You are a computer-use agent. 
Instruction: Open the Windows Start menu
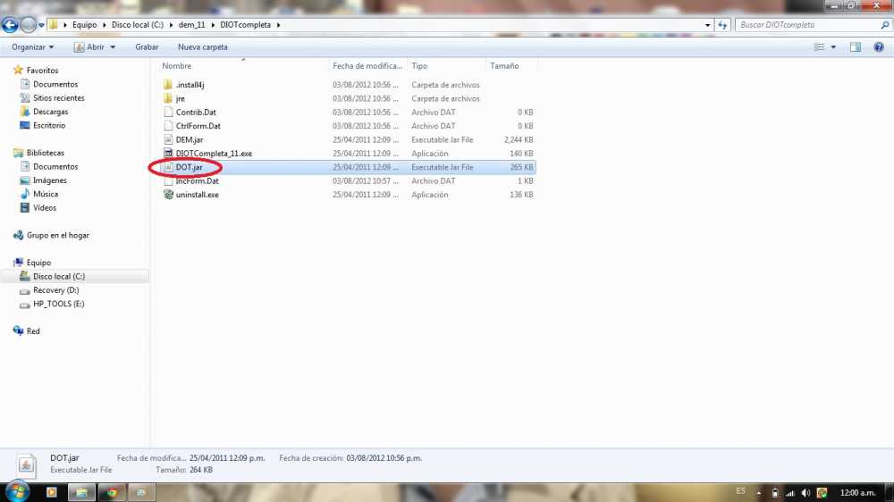(17, 491)
